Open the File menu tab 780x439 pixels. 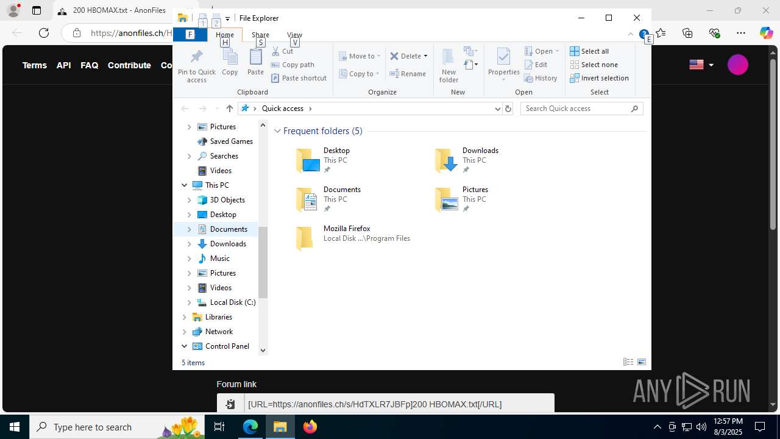tap(190, 35)
